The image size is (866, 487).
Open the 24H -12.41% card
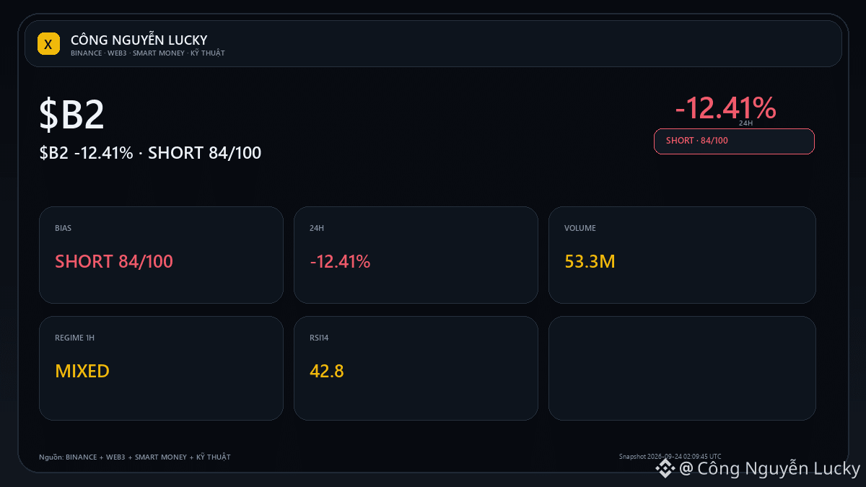click(416, 255)
